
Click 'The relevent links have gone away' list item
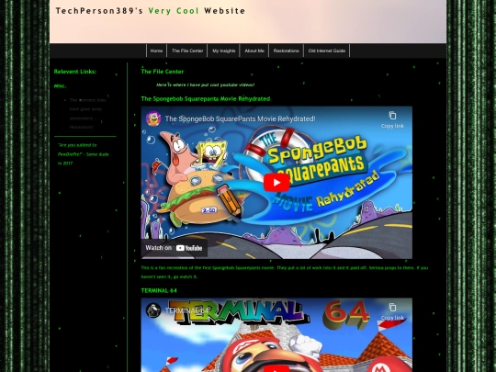pos(88,113)
